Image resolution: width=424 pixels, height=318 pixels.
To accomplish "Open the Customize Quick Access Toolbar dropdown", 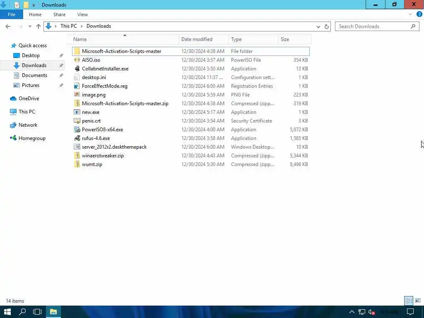I will point(34,5).
